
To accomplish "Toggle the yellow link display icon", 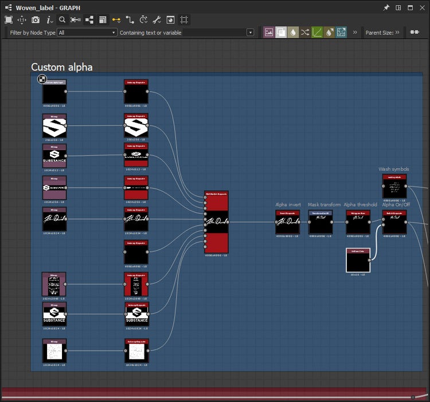I will tap(116, 19).
